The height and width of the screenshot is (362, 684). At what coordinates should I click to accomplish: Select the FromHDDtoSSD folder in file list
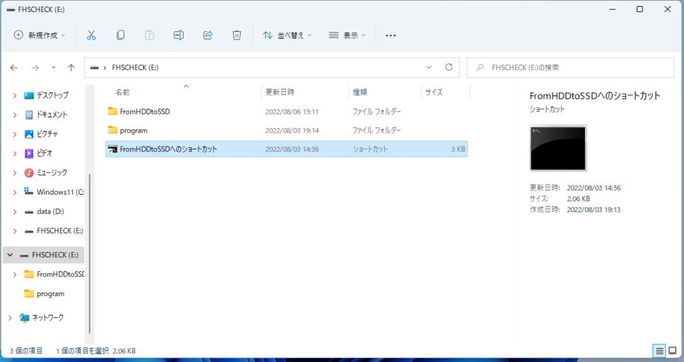tap(287, 111)
